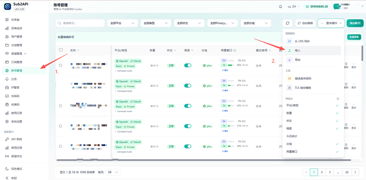The width and height of the screenshot is (366, 180).
Task: Check the fourth account row checkbox
Action: tap(60, 126)
